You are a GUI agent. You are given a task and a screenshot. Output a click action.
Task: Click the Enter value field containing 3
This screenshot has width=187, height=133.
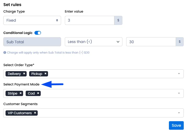[89, 20]
